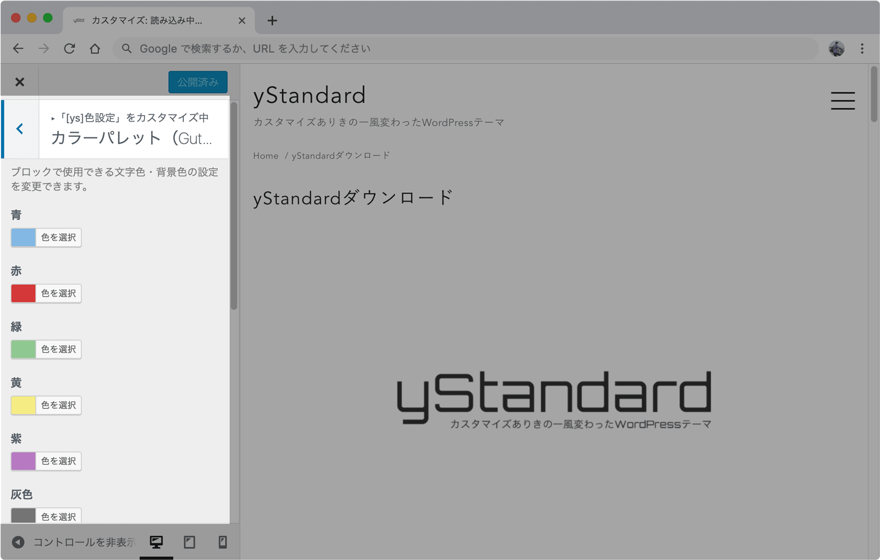Click the ブロックで使用できる文字色 description text
The image size is (880, 560).
tap(114, 179)
